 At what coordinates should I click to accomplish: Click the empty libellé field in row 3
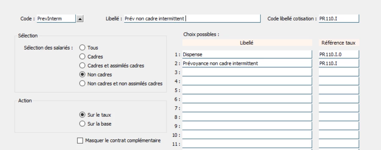click(247, 73)
